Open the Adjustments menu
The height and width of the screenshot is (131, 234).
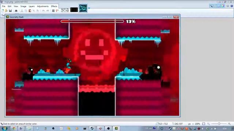(x=43, y=6)
